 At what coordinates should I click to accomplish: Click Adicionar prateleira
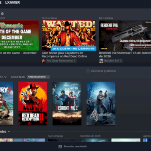tap(101, 71)
